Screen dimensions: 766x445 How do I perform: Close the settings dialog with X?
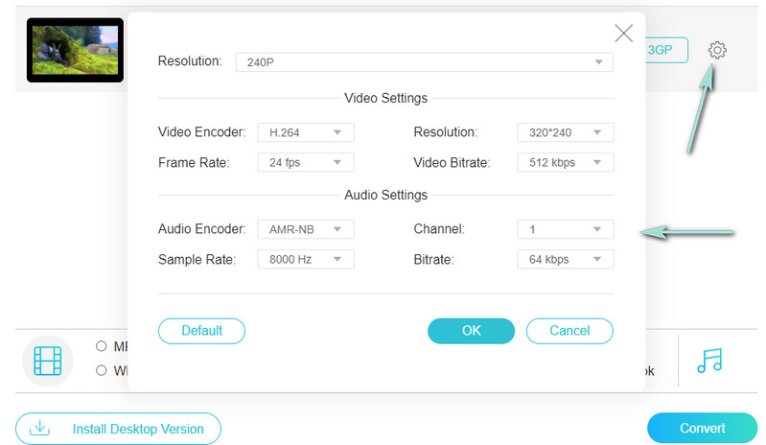pos(623,34)
